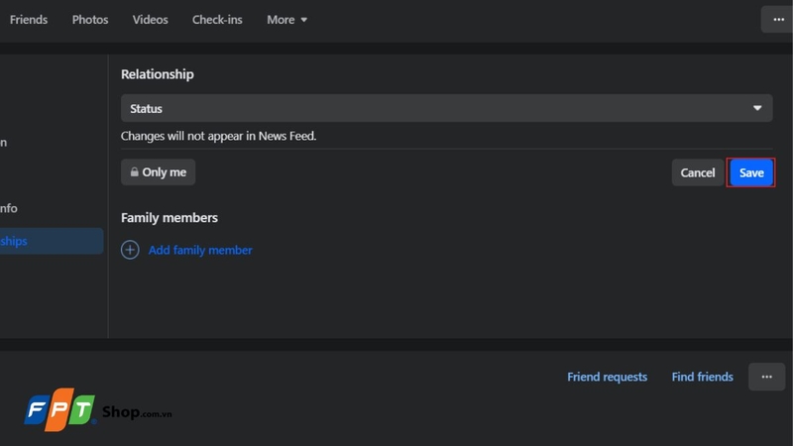Open the friends section three-dot menu
Screen dimensions: 793x446
click(x=766, y=377)
